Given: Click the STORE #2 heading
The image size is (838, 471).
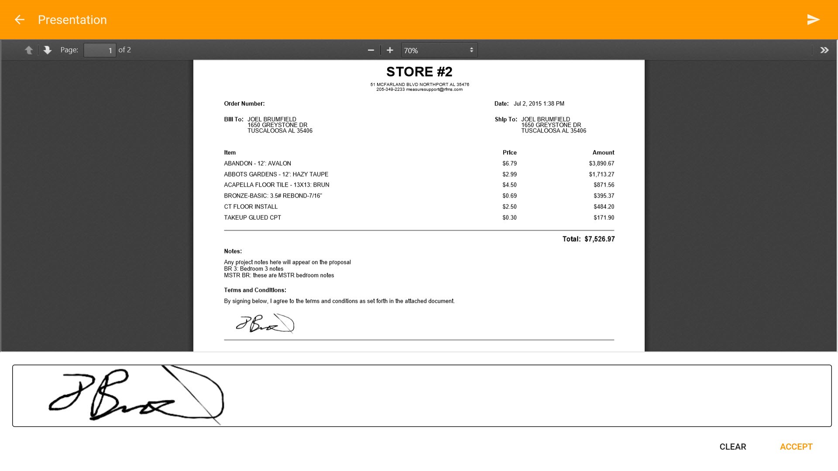Looking at the screenshot, I should 419,72.
